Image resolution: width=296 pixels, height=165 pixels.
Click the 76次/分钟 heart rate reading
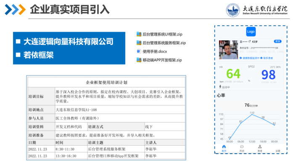click(251, 105)
